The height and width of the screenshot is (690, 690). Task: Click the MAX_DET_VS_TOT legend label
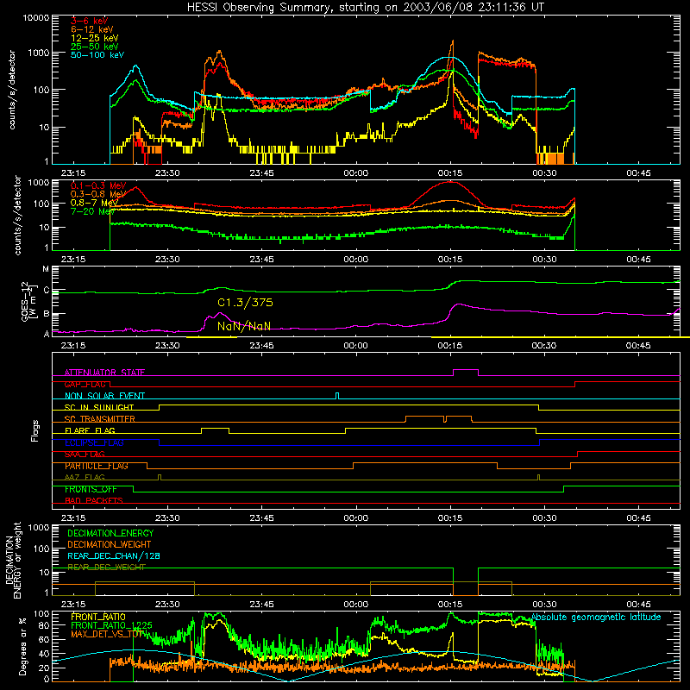tap(108, 634)
